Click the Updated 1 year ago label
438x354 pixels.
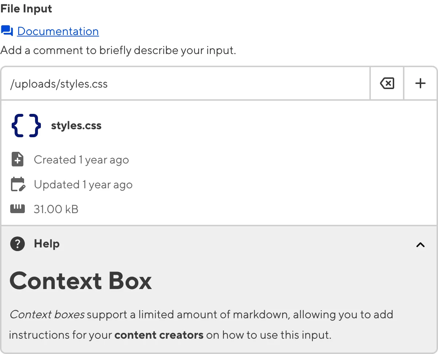click(x=83, y=184)
